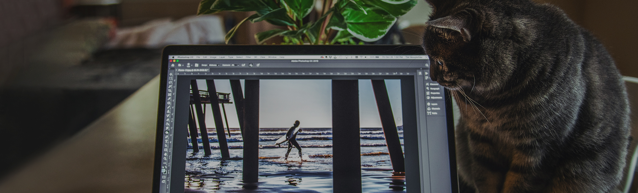Screen dimensions: 638x193
Task: Open the Filter menu
Action: 248,57
